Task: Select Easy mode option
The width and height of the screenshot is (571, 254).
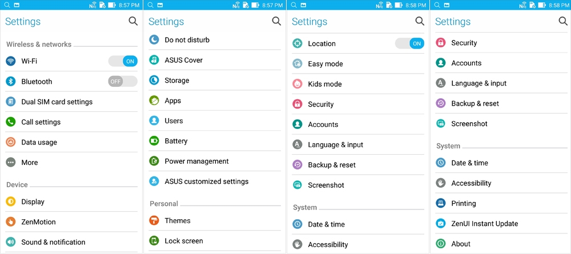Action: pyautogui.click(x=358, y=64)
